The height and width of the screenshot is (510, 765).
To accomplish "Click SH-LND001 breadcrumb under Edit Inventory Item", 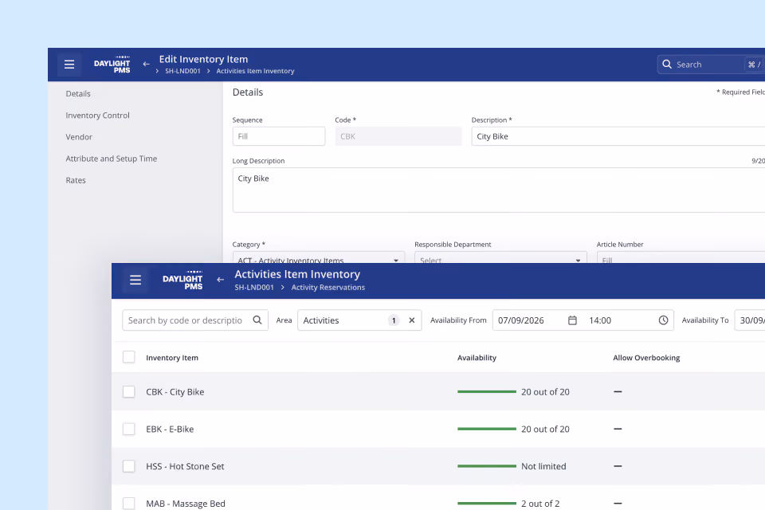I will pyautogui.click(x=182, y=71).
